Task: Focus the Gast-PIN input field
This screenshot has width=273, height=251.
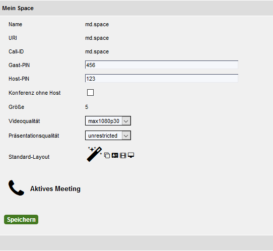Action: (162, 65)
